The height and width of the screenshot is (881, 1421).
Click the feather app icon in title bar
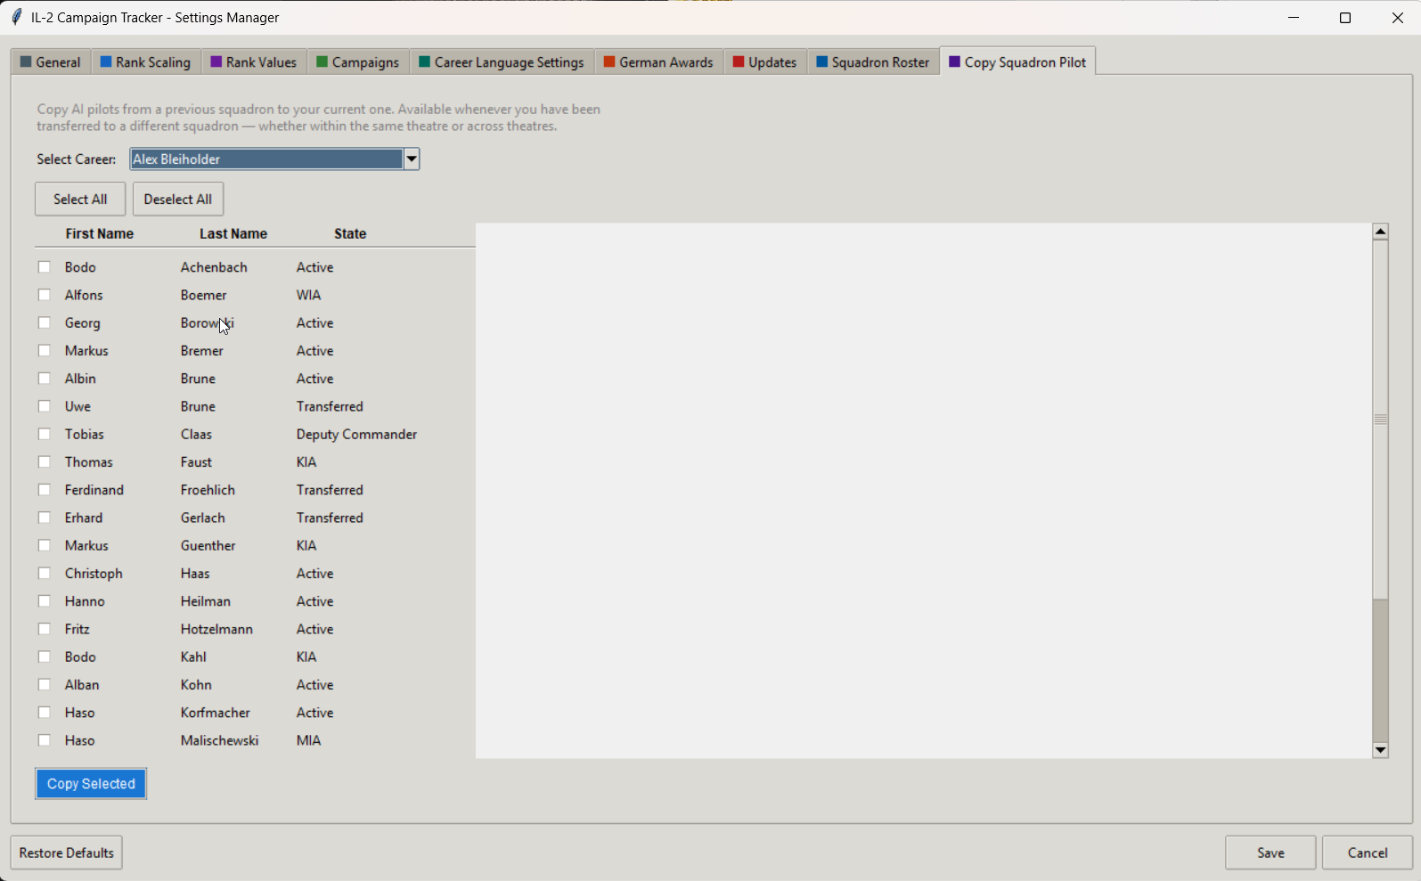[16, 17]
